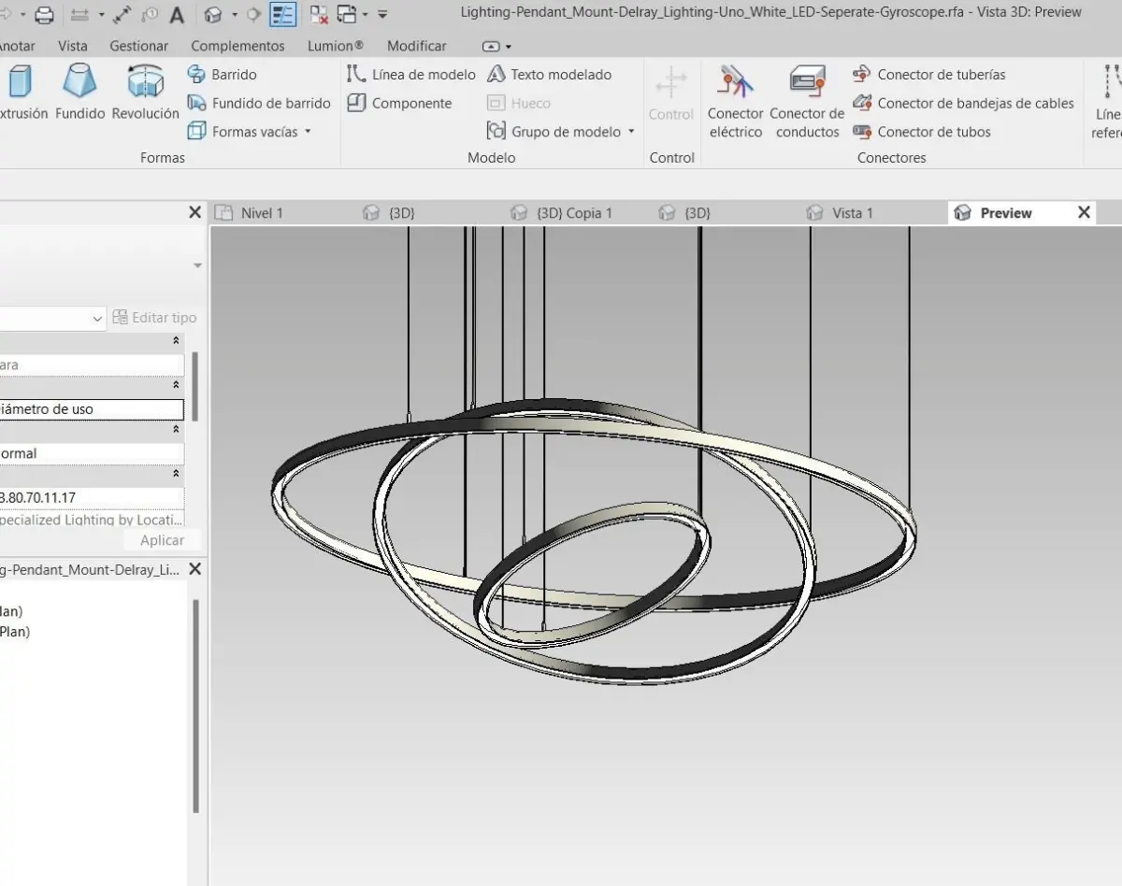Select the Revolución form tool
Screen dimensions: 1122x886
[x=145, y=93]
